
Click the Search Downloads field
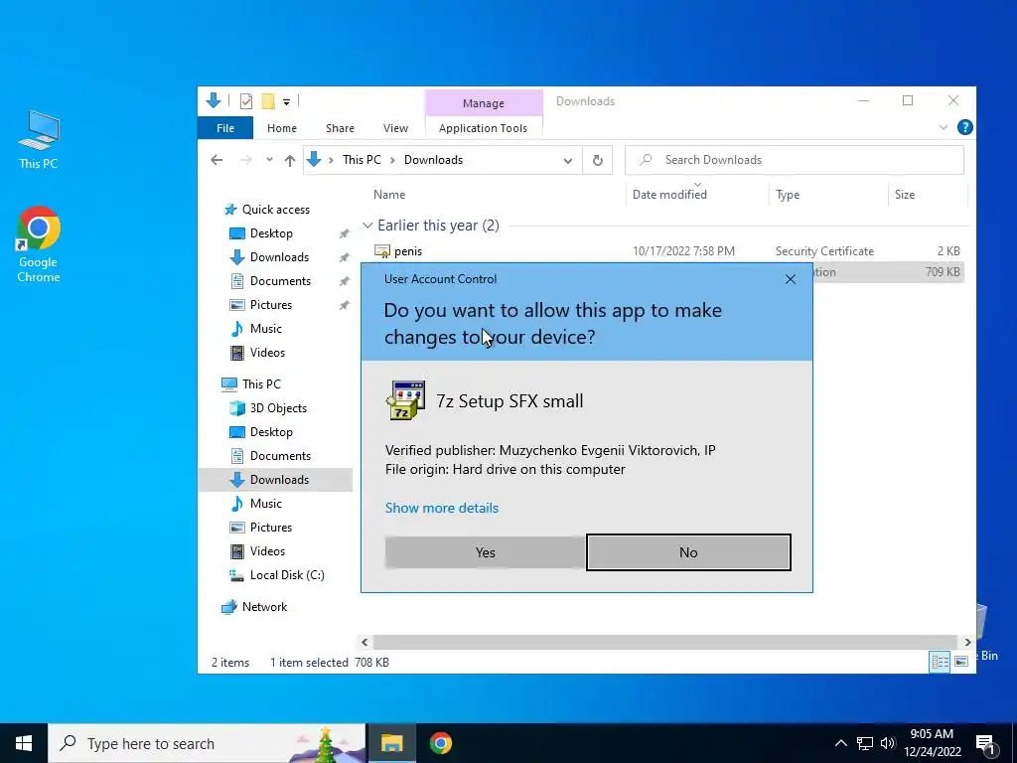794,160
